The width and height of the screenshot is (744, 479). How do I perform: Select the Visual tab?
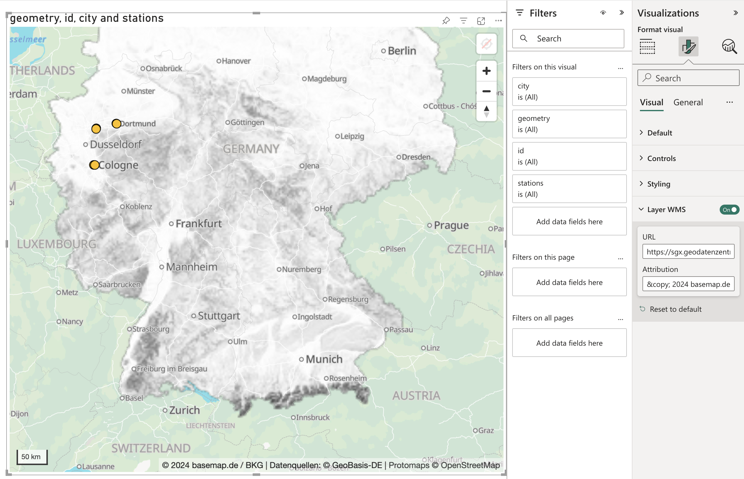click(x=652, y=102)
